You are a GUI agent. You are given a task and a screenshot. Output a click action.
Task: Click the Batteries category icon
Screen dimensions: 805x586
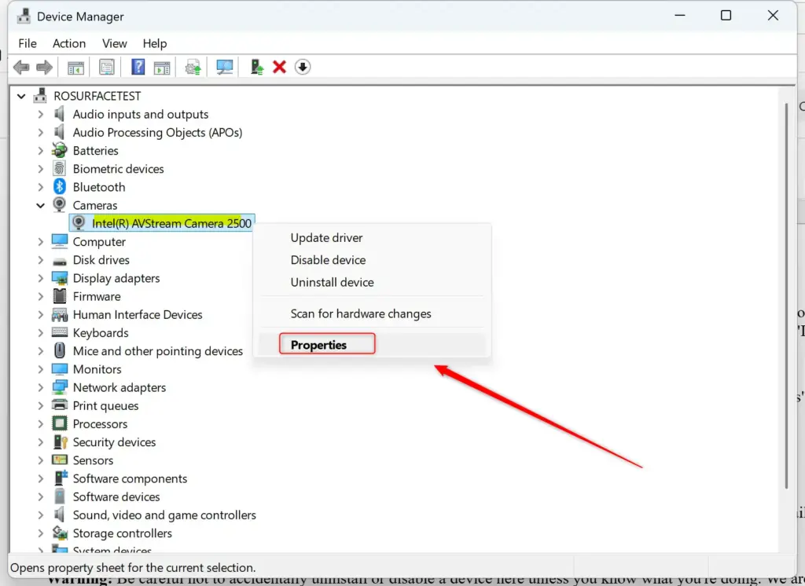tap(60, 150)
